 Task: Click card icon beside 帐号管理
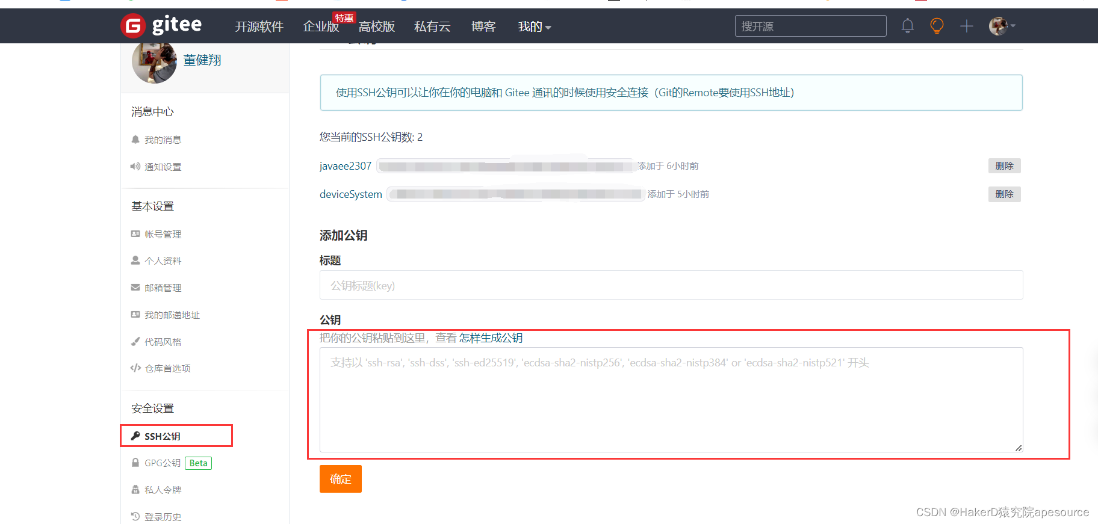click(135, 234)
